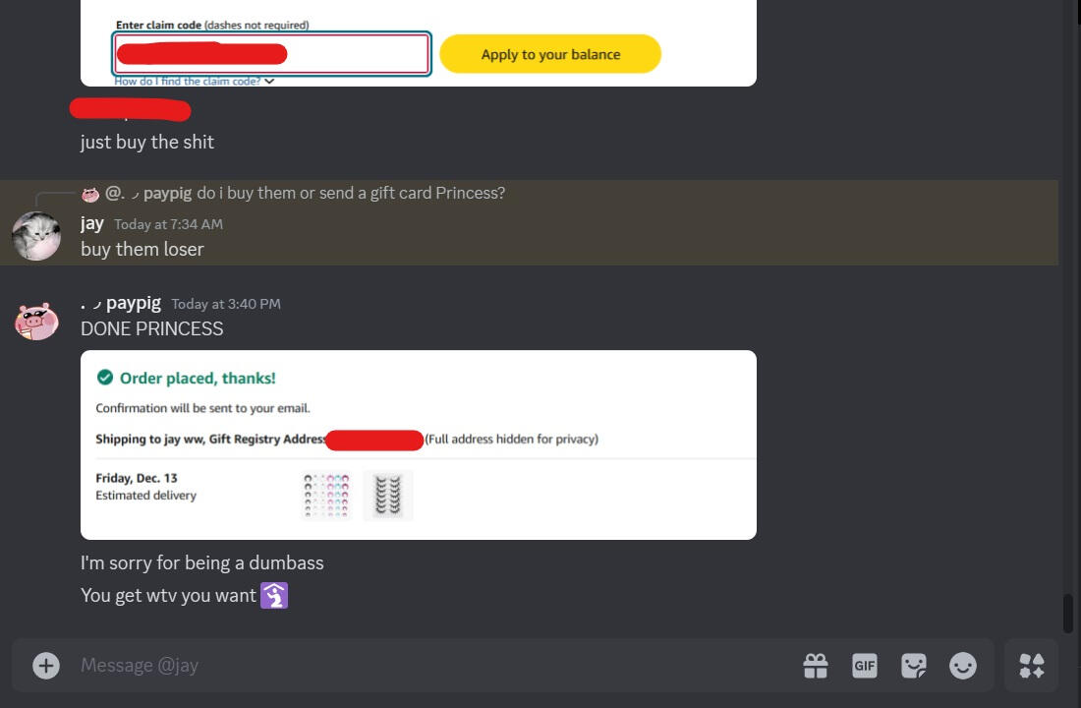The height and width of the screenshot is (708, 1081).
Task: Open the gift Nitro icon
Action: coord(816,666)
